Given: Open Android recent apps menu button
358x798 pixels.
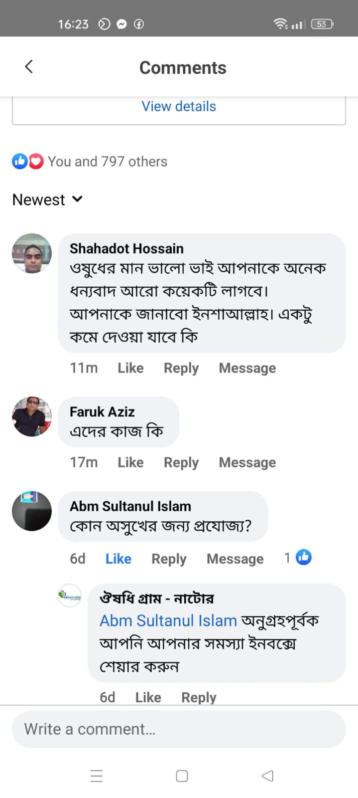Looking at the screenshot, I should pyautogui.click(x=97, y=776).
